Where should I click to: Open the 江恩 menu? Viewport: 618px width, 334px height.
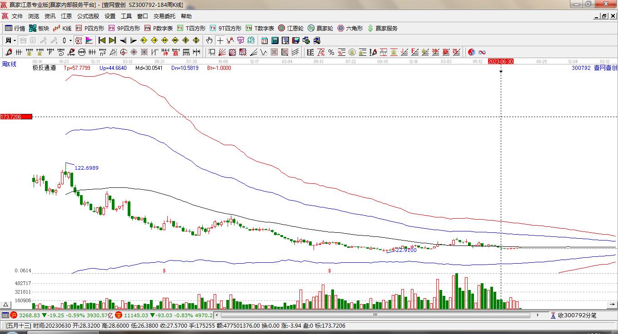66,16
